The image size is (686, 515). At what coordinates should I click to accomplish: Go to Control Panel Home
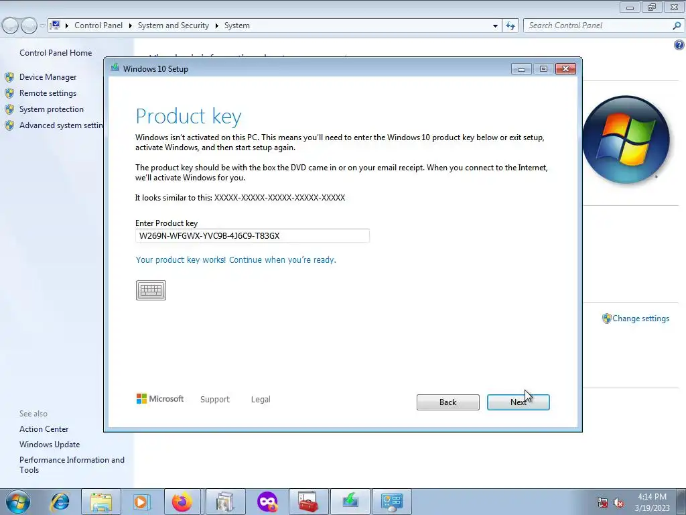coord(56,53)
